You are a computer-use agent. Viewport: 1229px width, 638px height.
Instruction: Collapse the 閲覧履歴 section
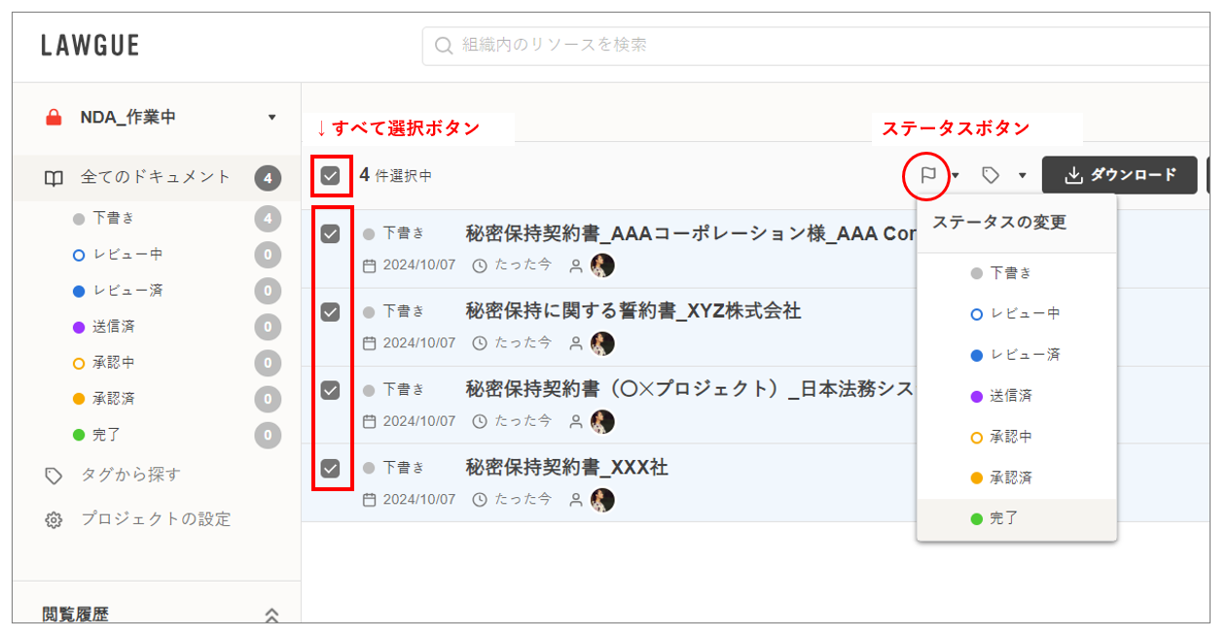tap(271, 615)
